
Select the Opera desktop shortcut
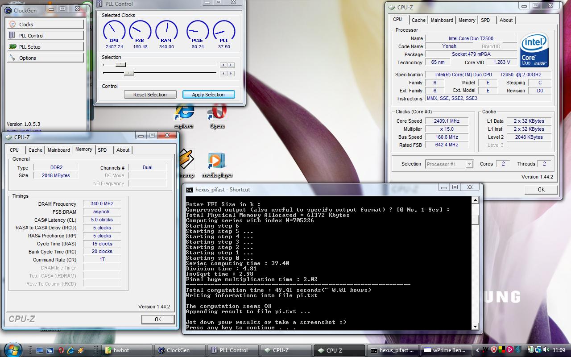click(x=217, y=117)
